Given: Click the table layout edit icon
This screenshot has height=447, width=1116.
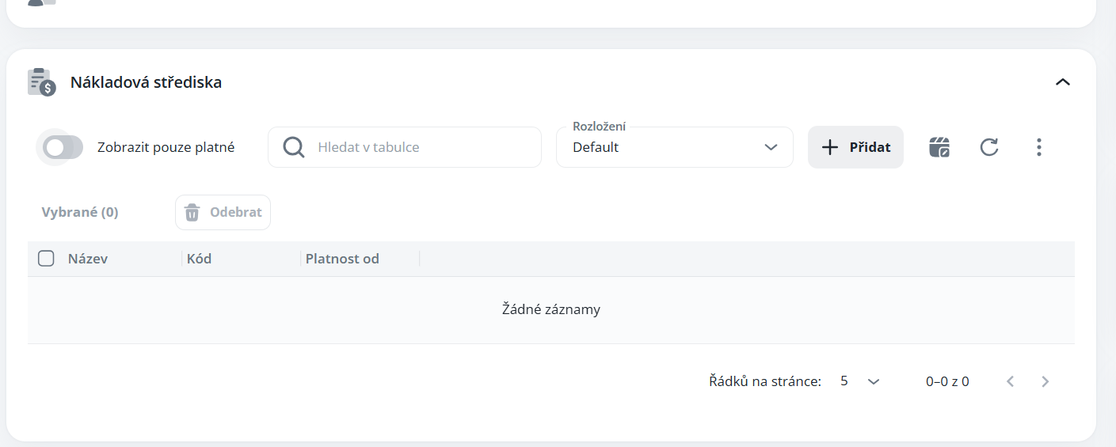Looking at the screenshot, I should click(x=939, y=147).
